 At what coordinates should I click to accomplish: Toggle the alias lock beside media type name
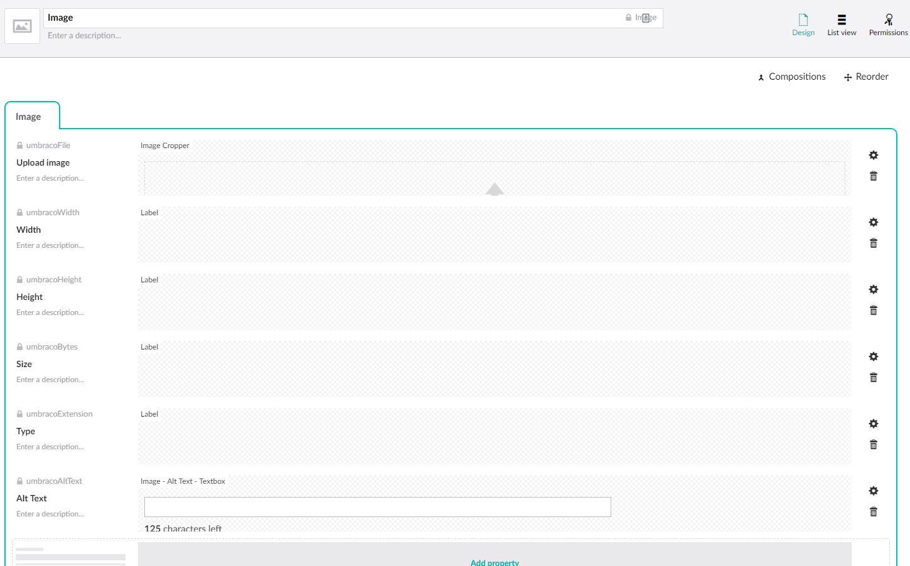click(x=628, y=18)
